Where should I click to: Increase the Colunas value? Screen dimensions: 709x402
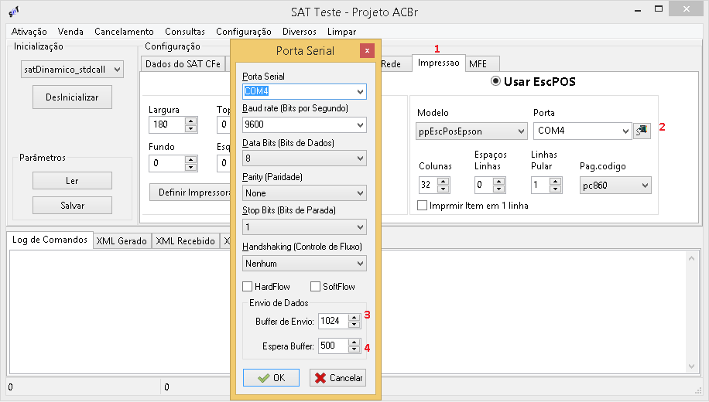click(443, 182)
